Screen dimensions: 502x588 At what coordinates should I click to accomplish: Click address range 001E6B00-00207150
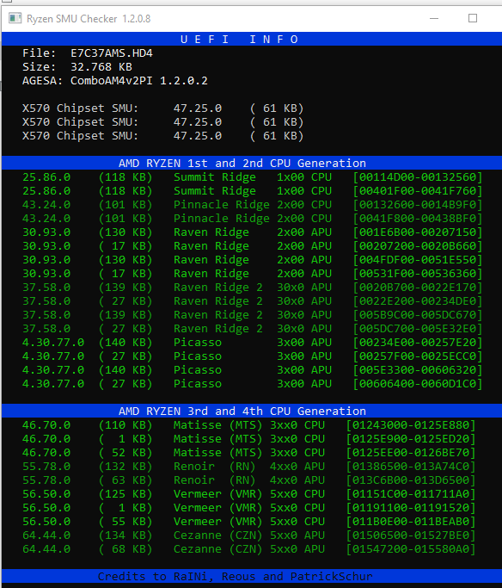(x=418, y=232)
